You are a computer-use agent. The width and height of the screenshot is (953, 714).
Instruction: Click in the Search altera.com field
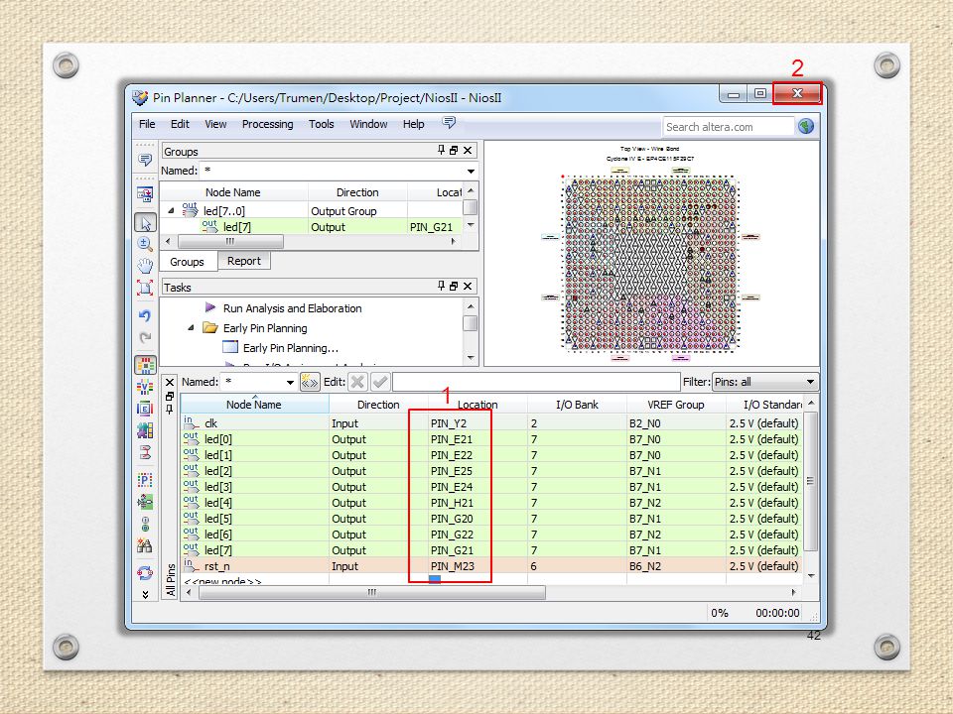728,127
